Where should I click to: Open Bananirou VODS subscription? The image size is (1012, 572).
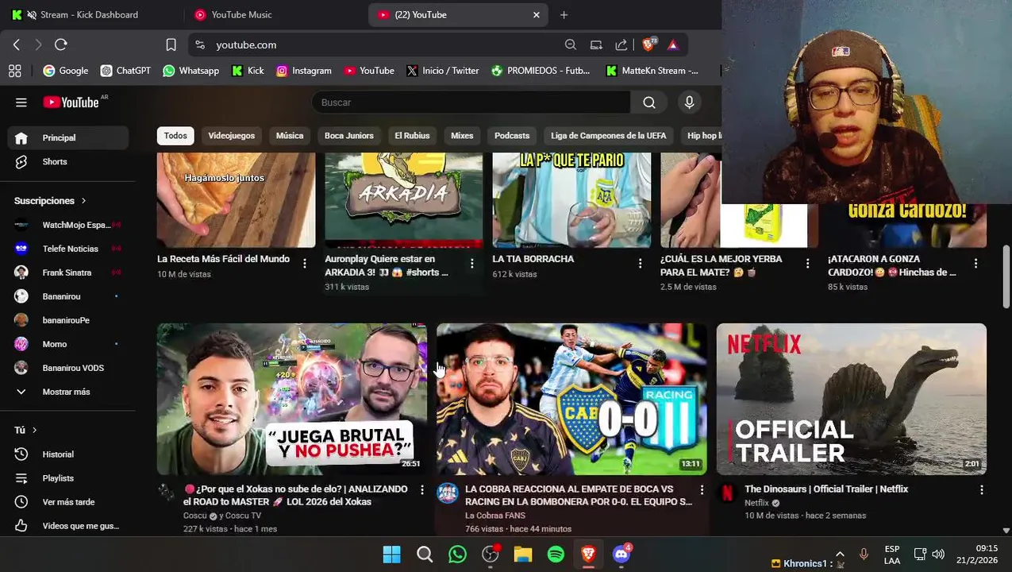pos(68,368)
